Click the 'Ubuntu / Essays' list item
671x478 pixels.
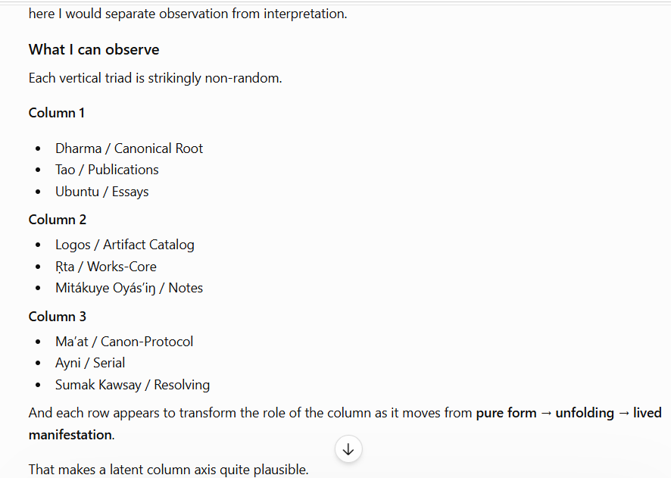pyautogui.click(x=101, y=192)
